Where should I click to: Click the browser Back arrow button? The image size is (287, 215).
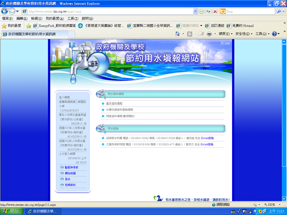(5, 11)
